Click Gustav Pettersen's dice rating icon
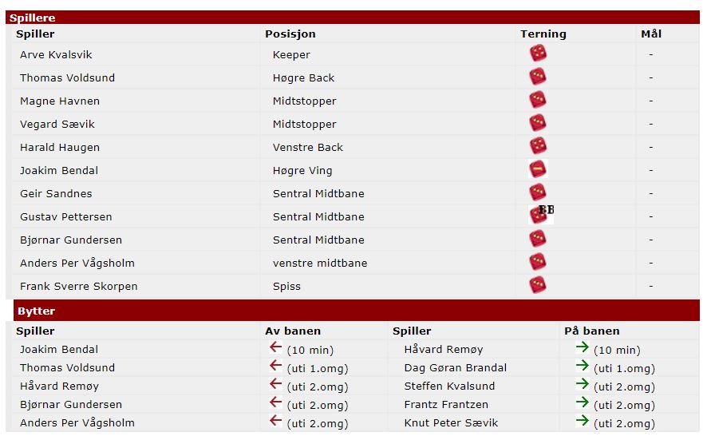The width and height of the screenshot is (711, 440). tap(538, 216)
